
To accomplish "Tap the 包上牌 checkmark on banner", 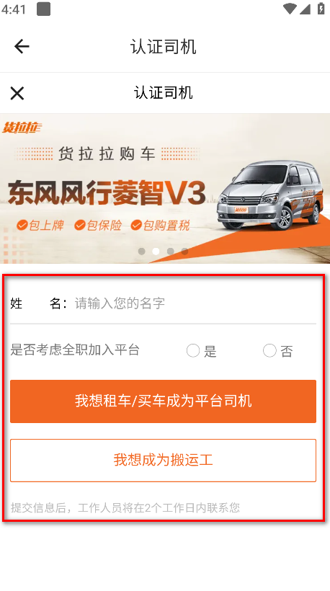I will [x=22, y=226].
